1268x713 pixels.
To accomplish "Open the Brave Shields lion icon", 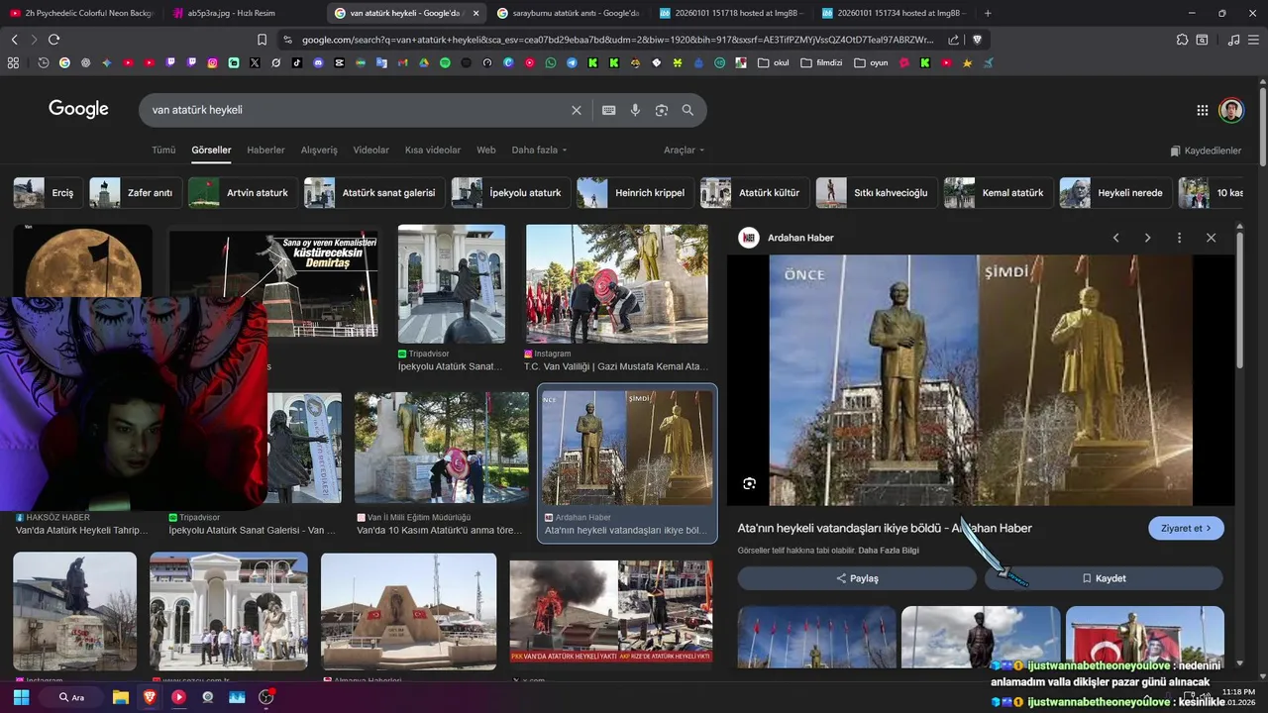I will click(977, 40).
